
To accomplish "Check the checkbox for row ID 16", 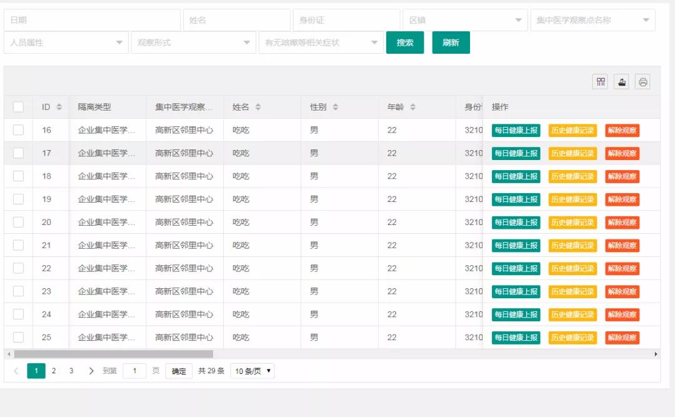I will tap(19, 130).
